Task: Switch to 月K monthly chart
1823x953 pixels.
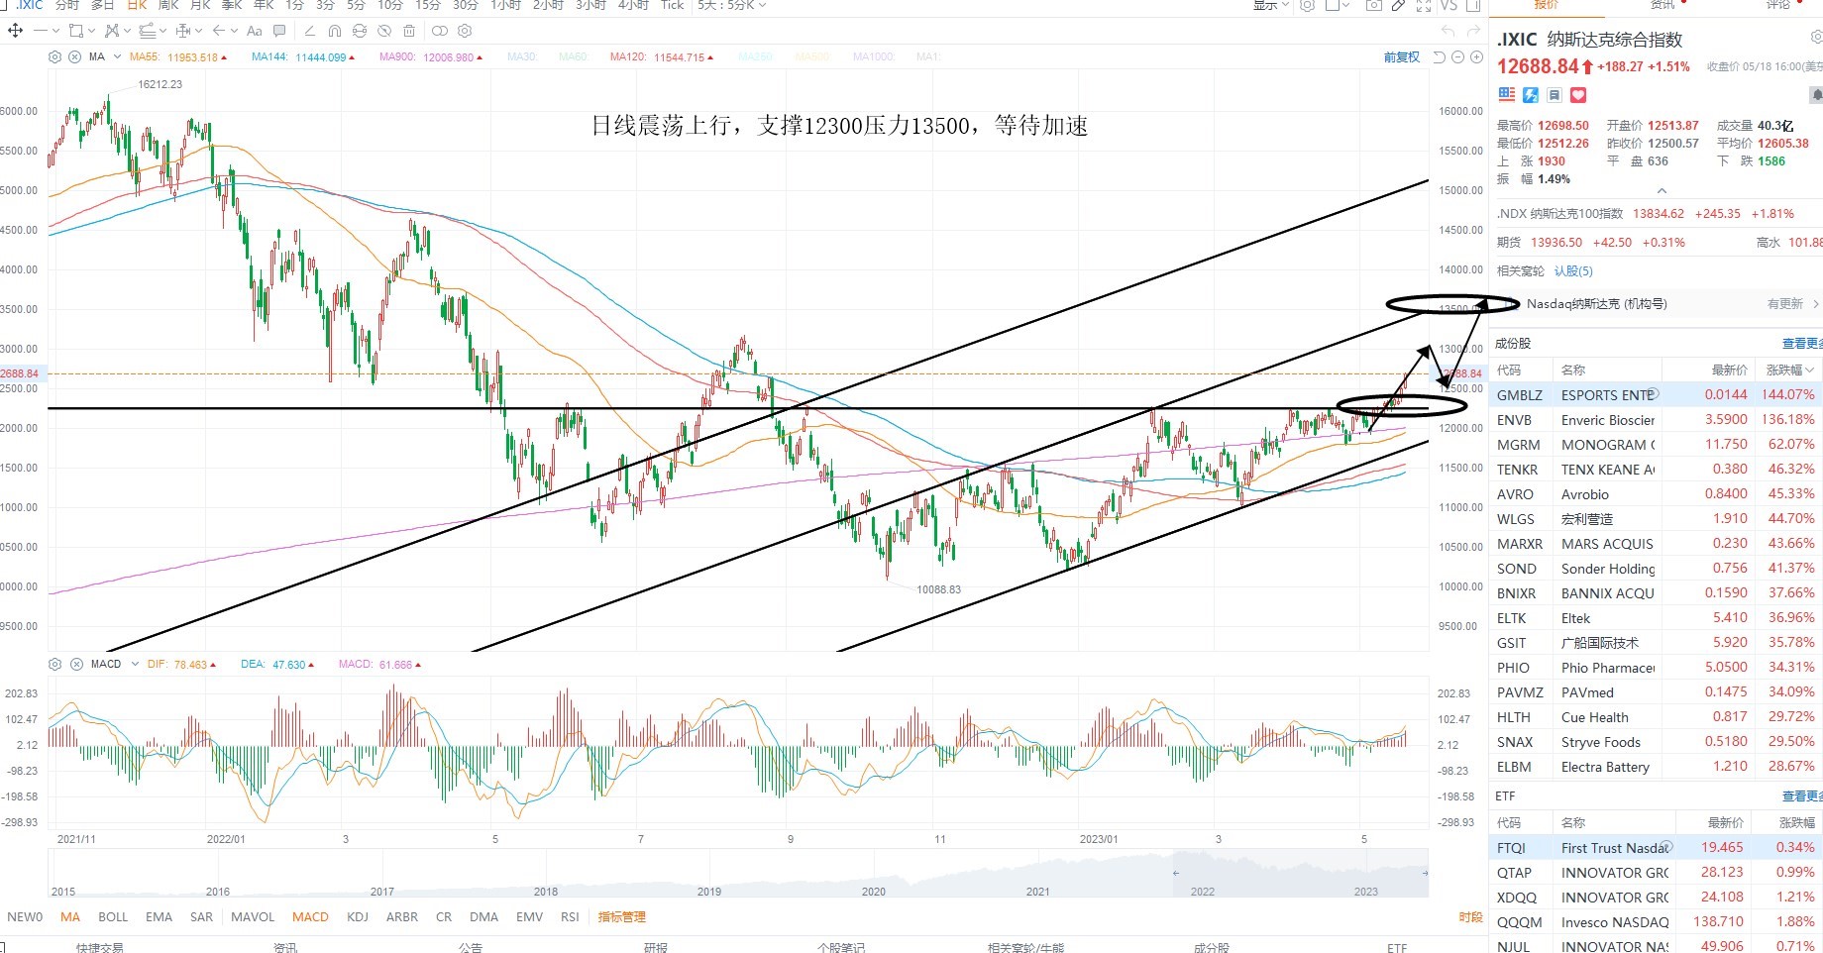Action: pos(200,5)
